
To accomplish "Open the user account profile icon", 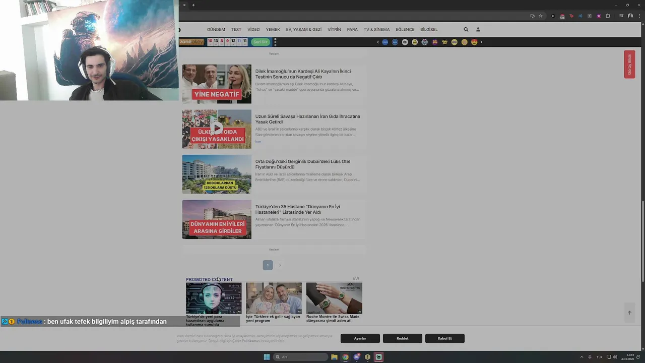I will coord(478,30).
